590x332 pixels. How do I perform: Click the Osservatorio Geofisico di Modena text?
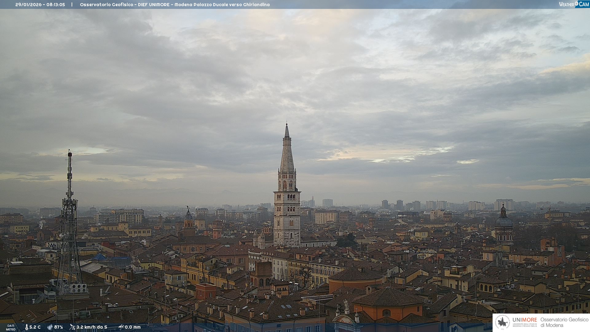564,322
